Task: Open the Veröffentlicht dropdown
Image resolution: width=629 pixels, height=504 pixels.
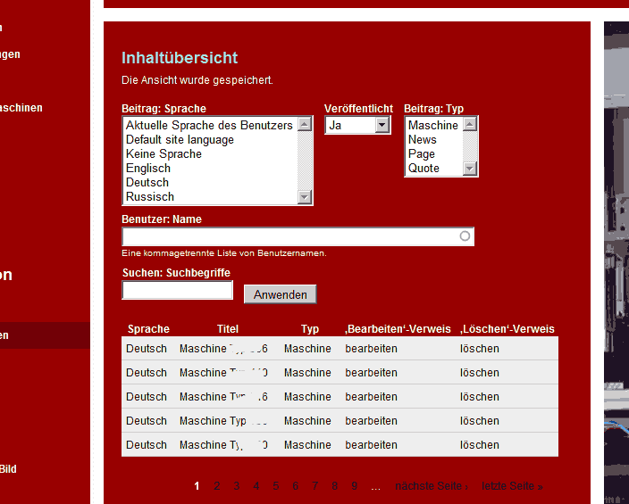Action: click(x=357, y=126)
